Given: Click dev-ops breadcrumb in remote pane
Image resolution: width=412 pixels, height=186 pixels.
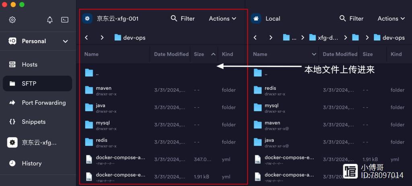Looking at the screenshot, I should tap(130, 37).
